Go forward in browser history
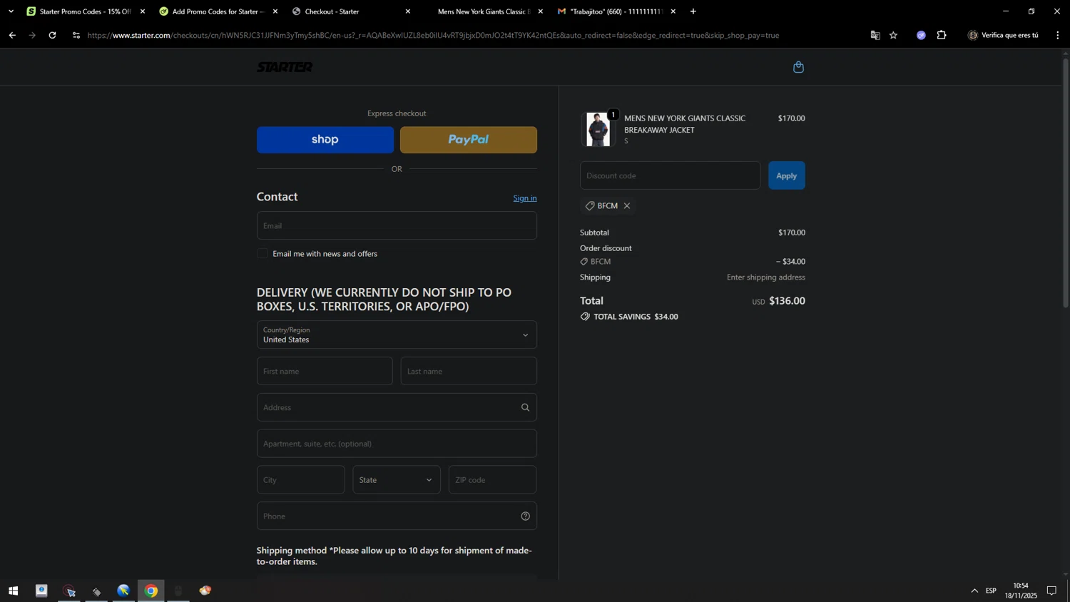The image size is (1070, 602). [x=32, y=35]
